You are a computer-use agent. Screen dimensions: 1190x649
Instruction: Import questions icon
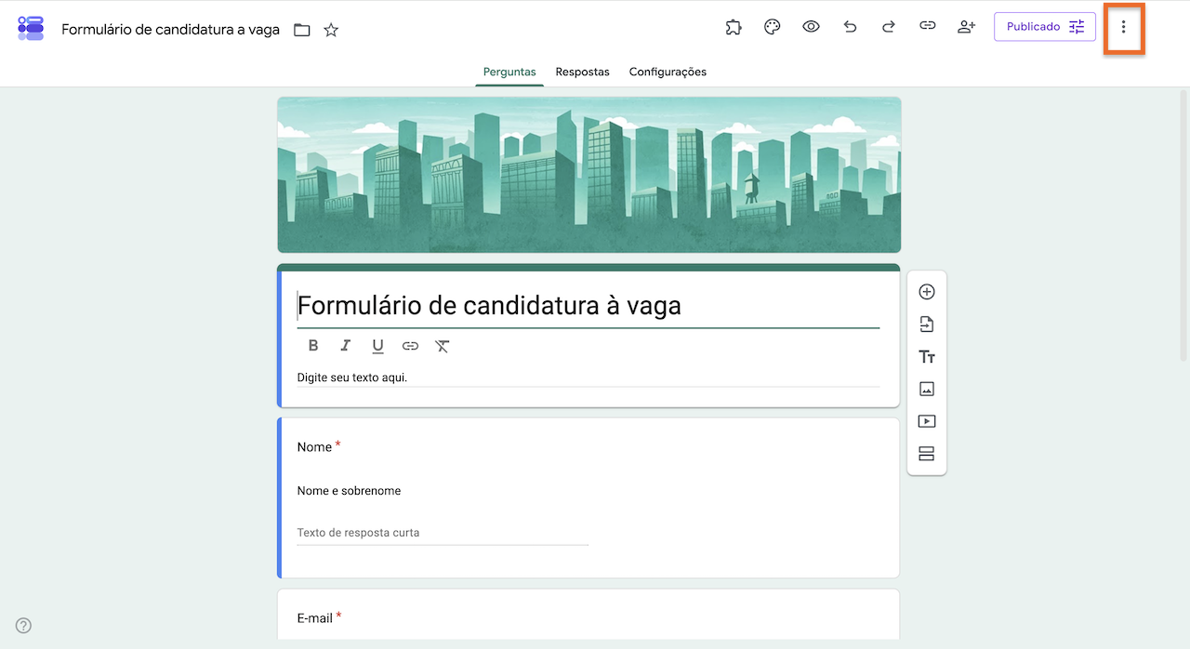(x=926, y=324)
